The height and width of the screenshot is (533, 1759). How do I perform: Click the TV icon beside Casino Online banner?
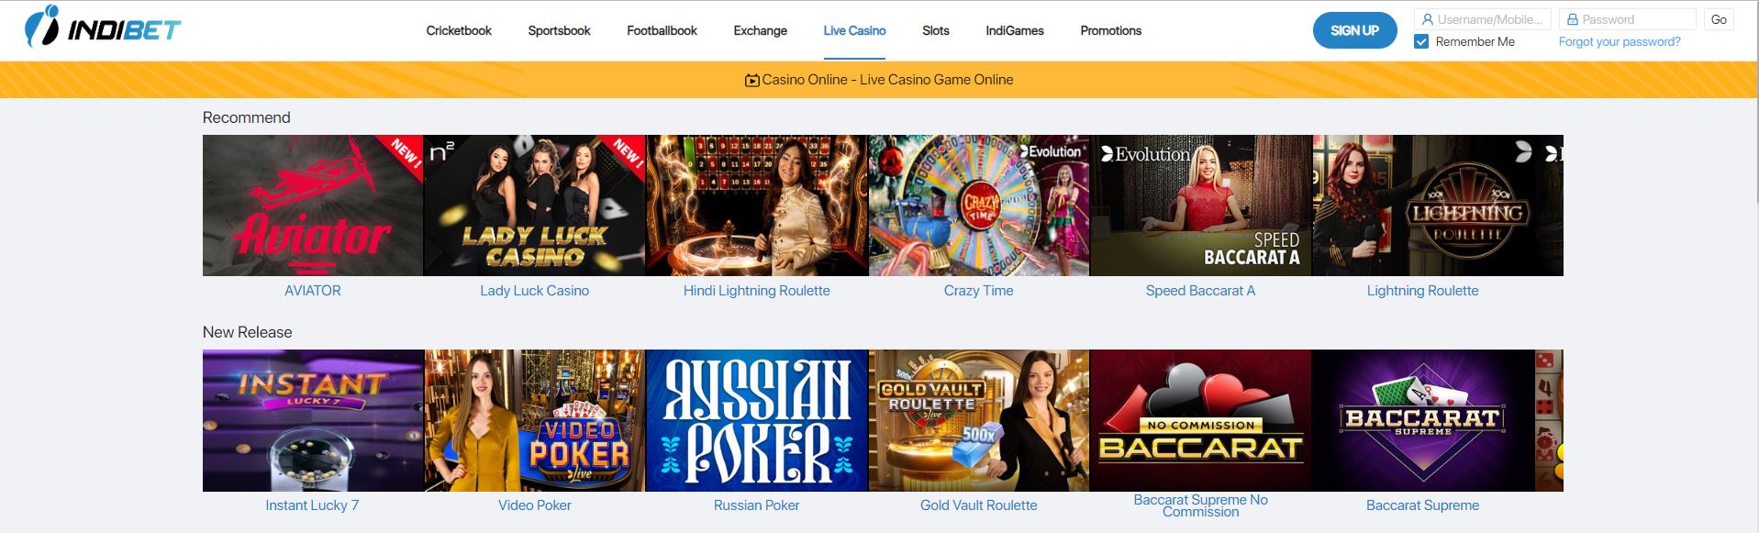(x=752, y=81)
